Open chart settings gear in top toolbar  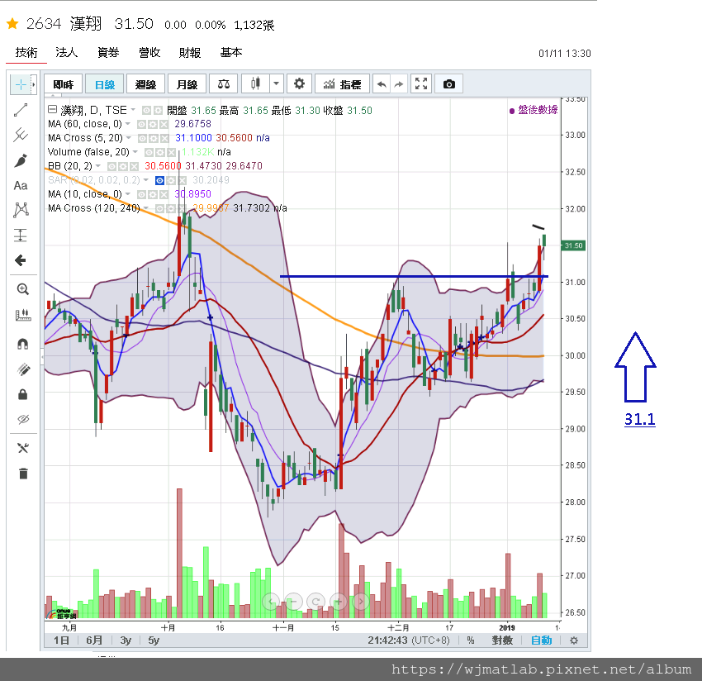point(299,83)
